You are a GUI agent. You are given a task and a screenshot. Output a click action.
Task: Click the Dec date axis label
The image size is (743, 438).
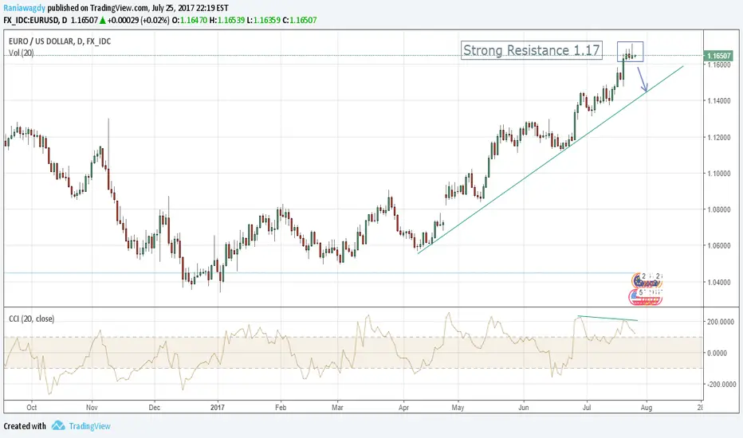pos(155,407)
